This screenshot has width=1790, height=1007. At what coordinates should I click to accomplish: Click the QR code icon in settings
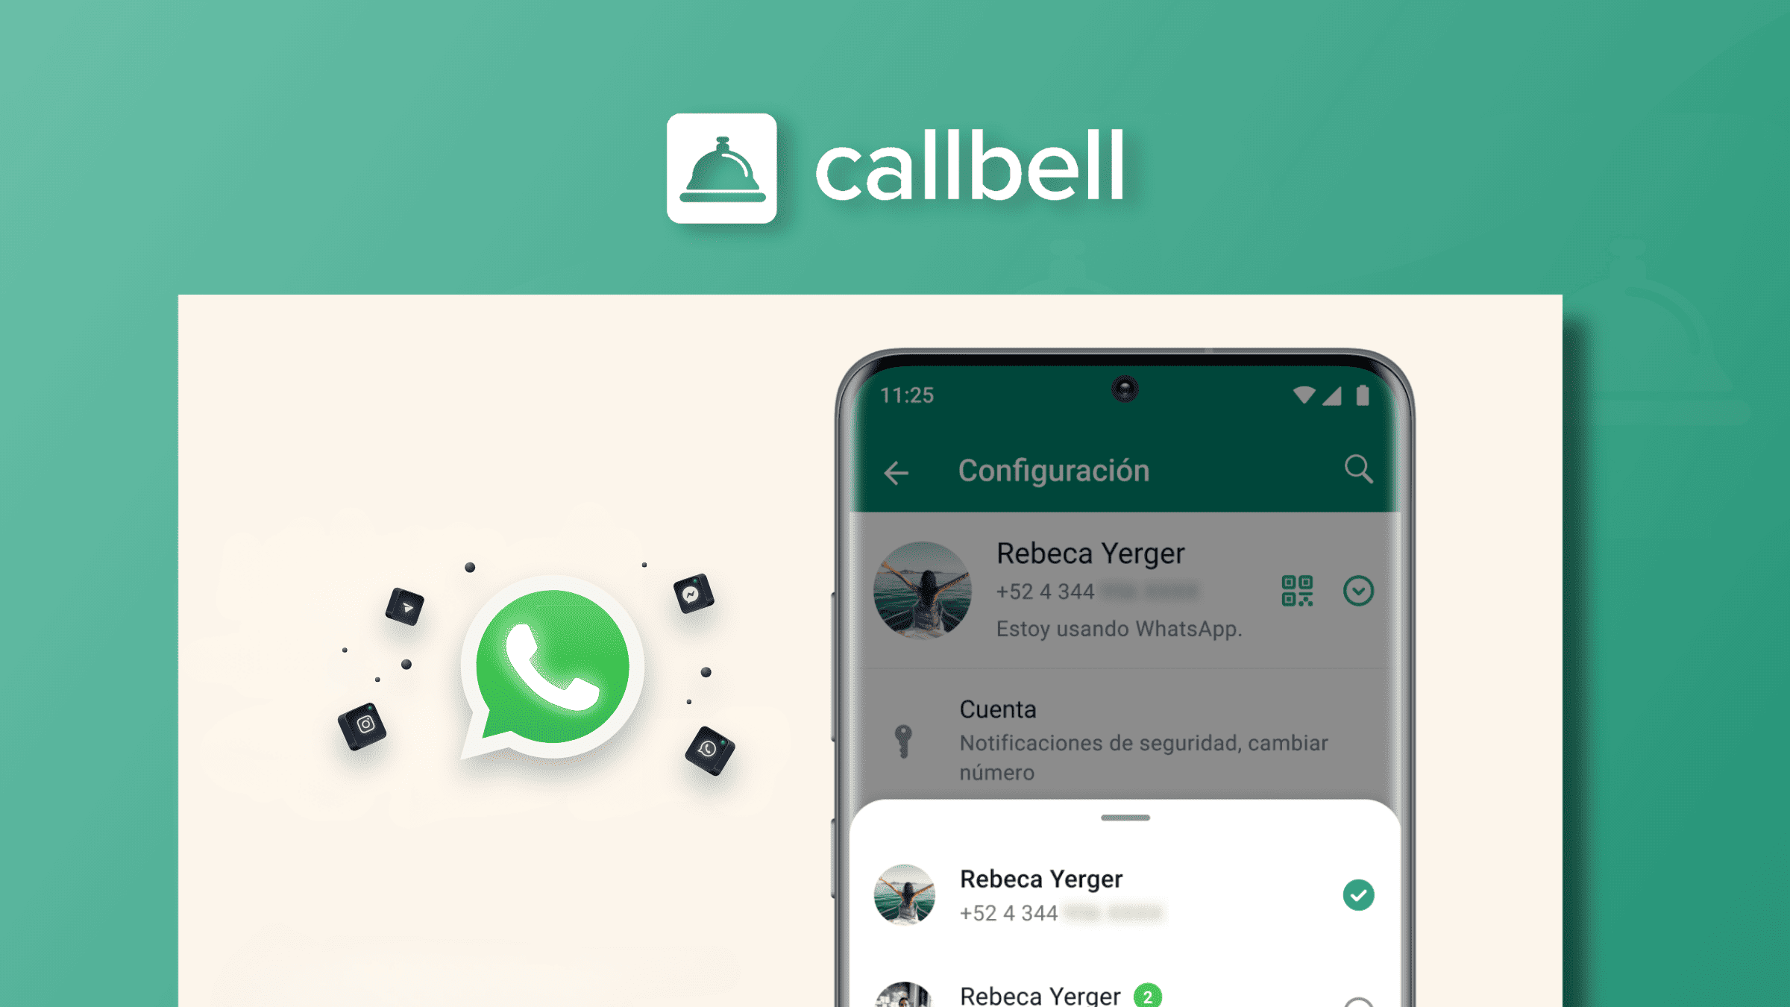pos(1297,590)
